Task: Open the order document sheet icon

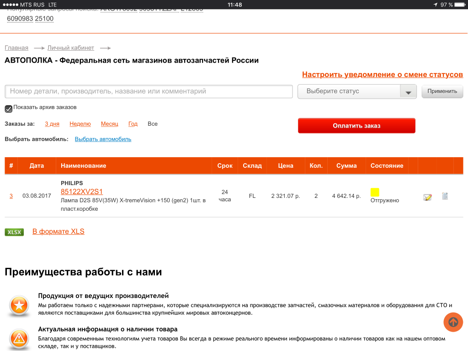Action: pyautogui.click(x=445, y=196)
